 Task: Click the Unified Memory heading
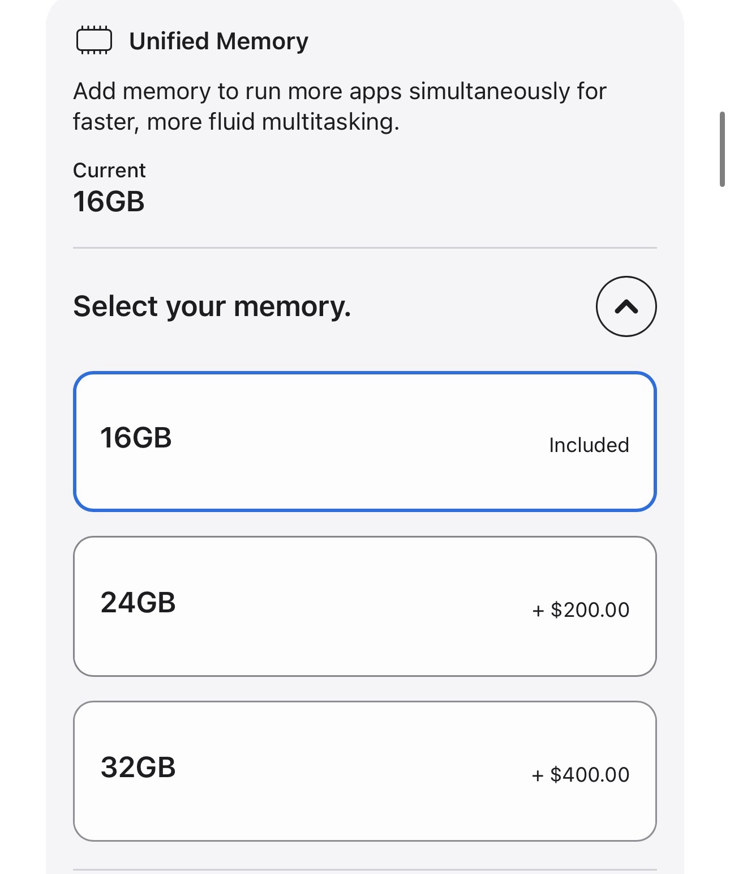pyautogui.click(x=218, y=41)
